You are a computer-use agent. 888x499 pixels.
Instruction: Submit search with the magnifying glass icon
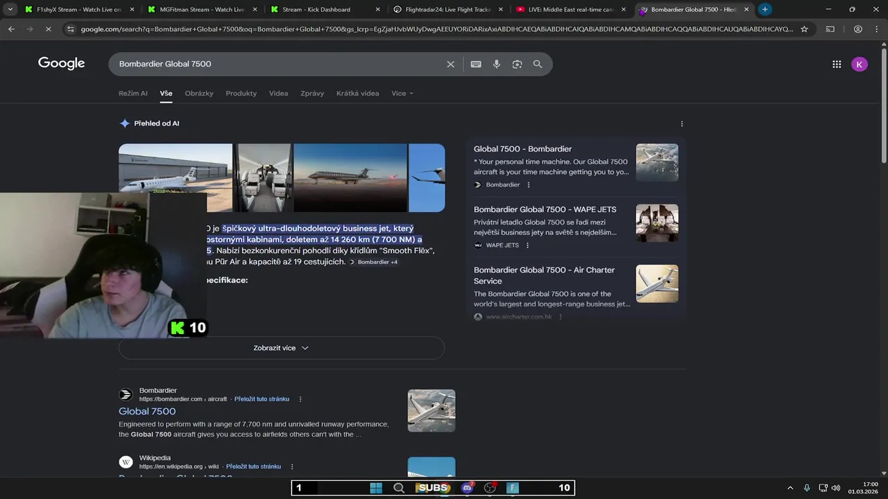pos(538,64)
